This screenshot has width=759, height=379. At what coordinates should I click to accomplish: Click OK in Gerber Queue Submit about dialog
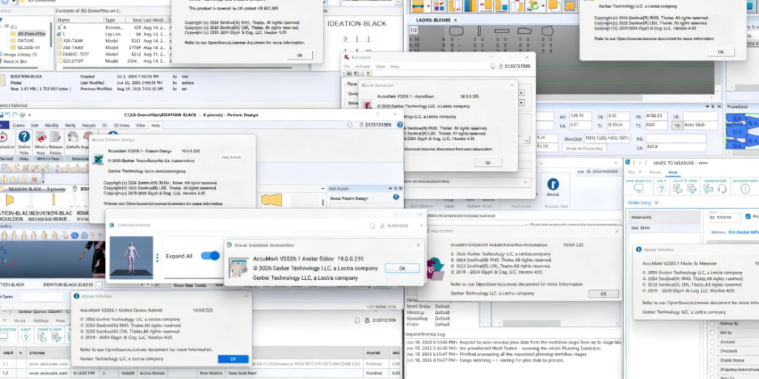[x=233, y=359]
